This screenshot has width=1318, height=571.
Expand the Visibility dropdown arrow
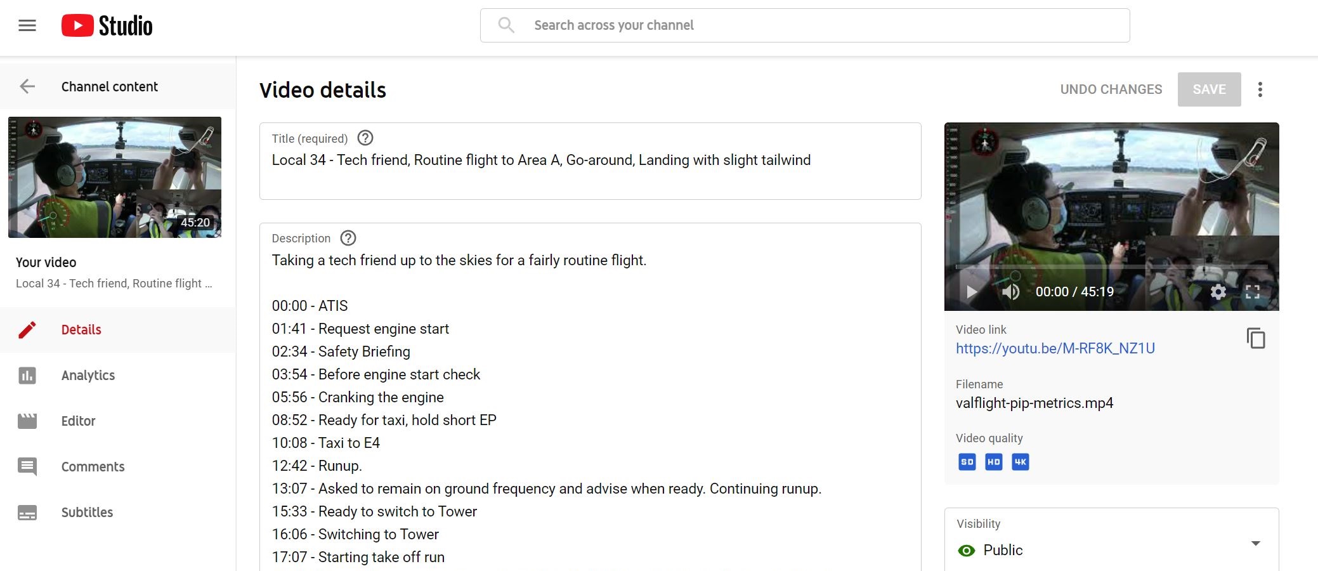(1255, 544)
